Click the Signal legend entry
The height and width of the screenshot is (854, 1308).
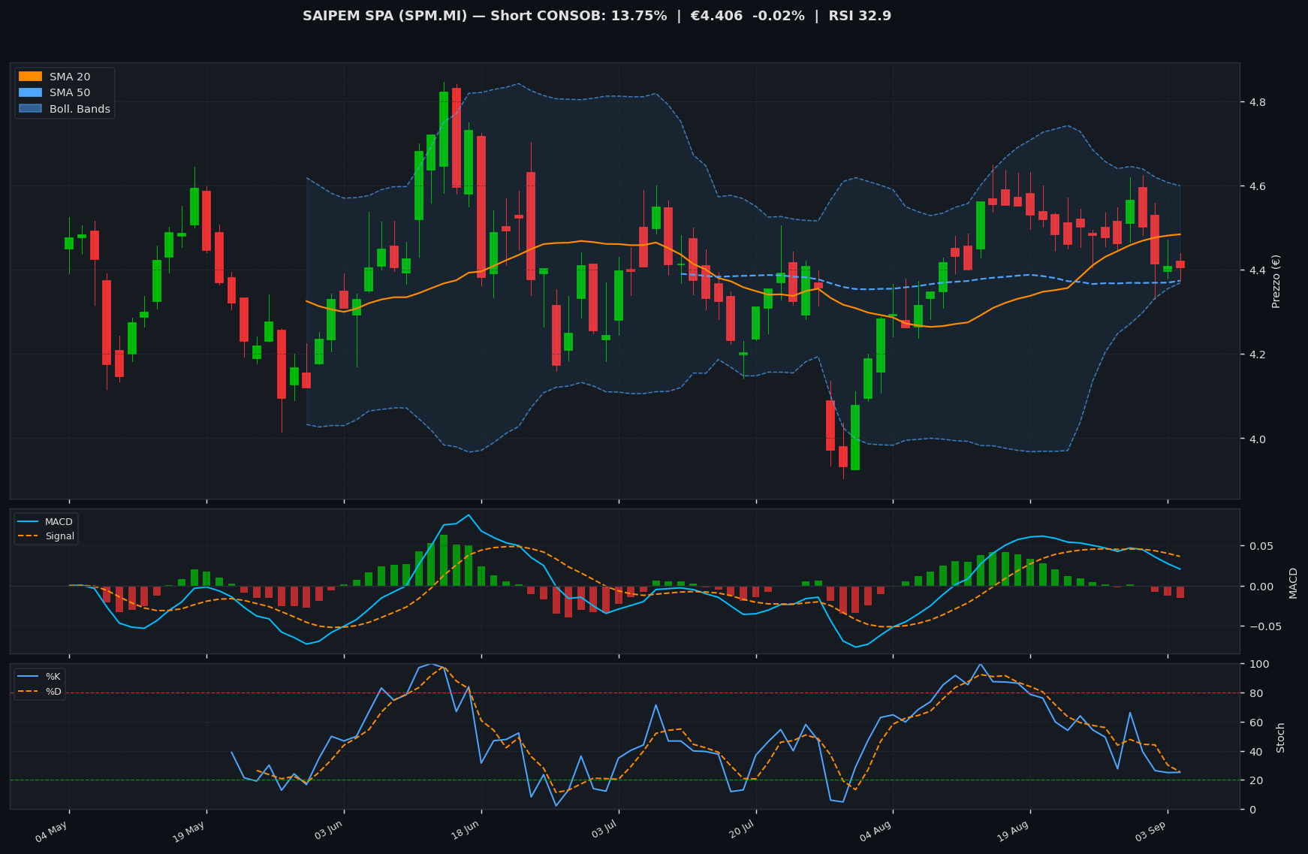[46, 536]
